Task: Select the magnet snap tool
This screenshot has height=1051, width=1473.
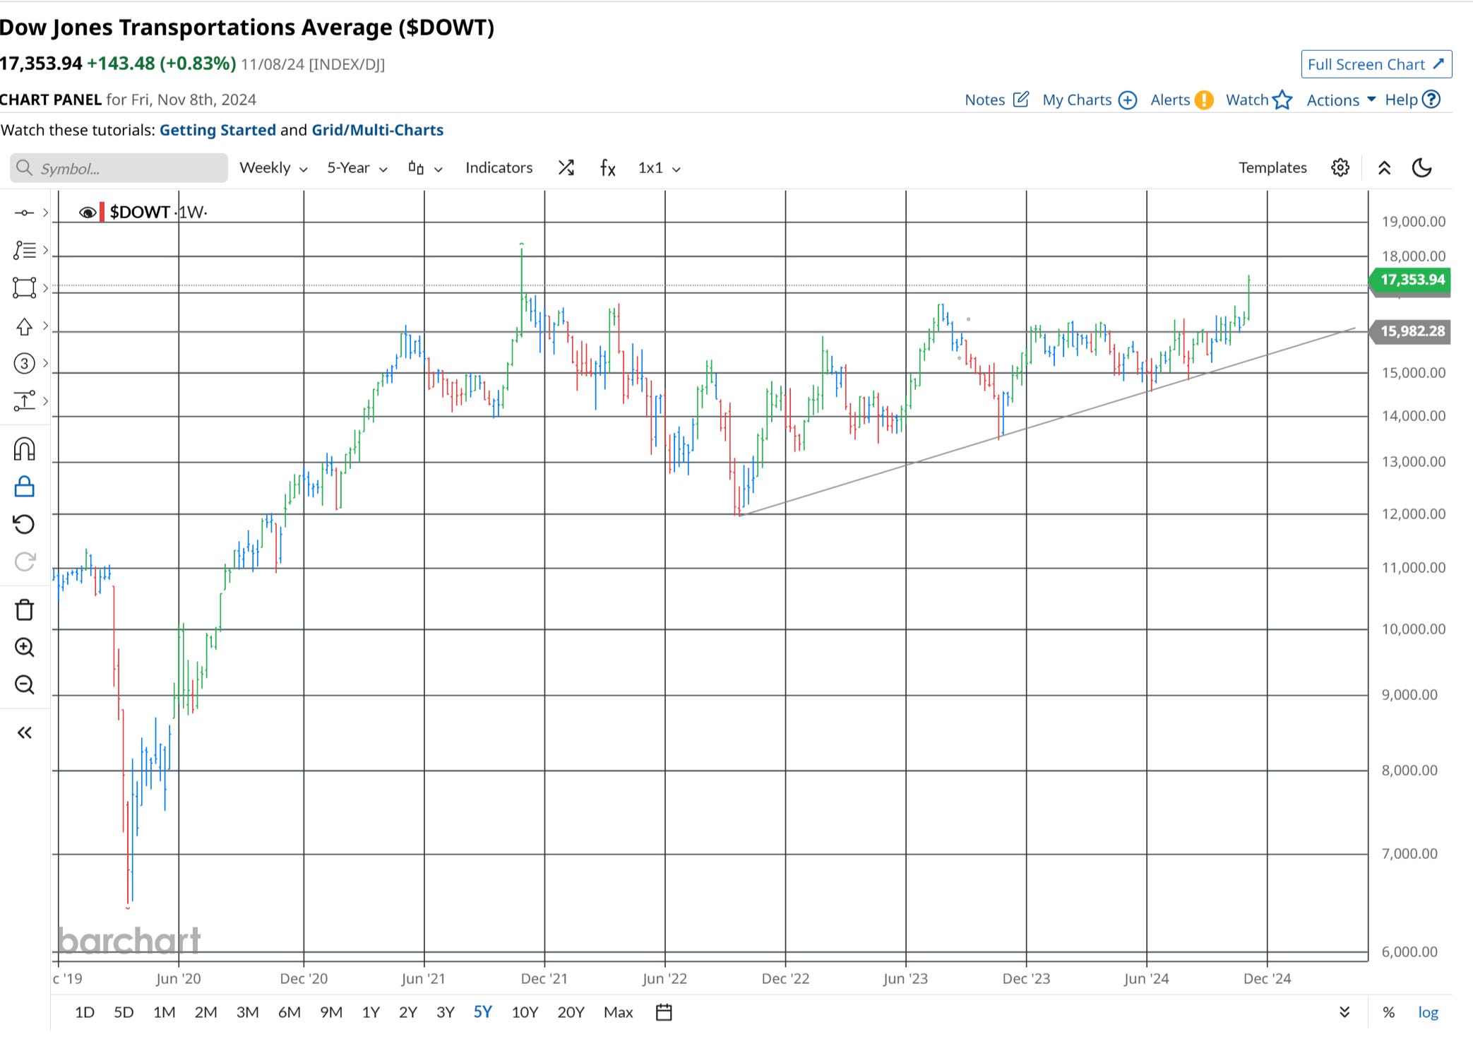Action: (24, 449)
